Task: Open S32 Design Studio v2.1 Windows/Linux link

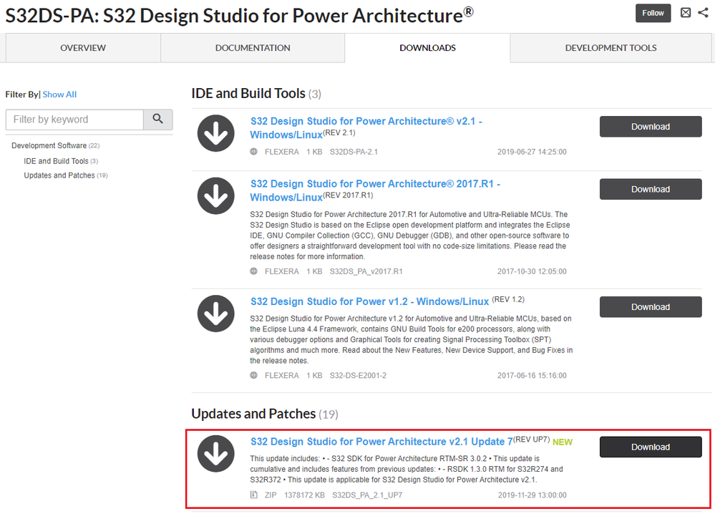Action: pyautogui.click(x=366, y=127)
